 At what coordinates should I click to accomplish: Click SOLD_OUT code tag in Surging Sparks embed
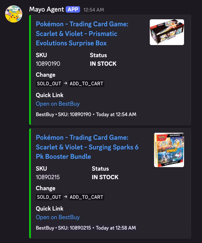49,197
